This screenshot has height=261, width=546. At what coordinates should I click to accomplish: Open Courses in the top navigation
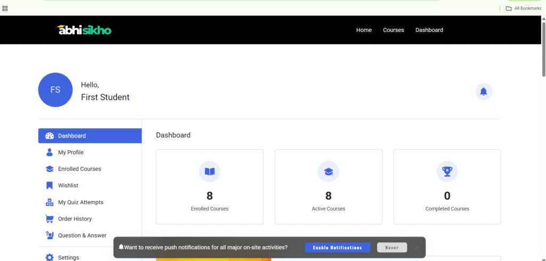394,30
